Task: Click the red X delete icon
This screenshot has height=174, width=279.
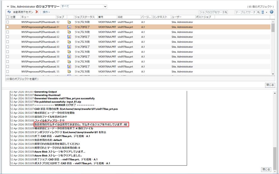Action: click(x=37, y=12)
